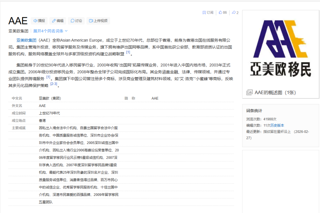This screenshot has width=320, height=213.
Task: Click the 订阅 bookmark icon
Action: tap(204, 13)
